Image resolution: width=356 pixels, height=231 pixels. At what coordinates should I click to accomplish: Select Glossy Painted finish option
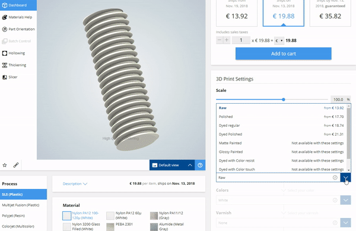coord(281,152)
